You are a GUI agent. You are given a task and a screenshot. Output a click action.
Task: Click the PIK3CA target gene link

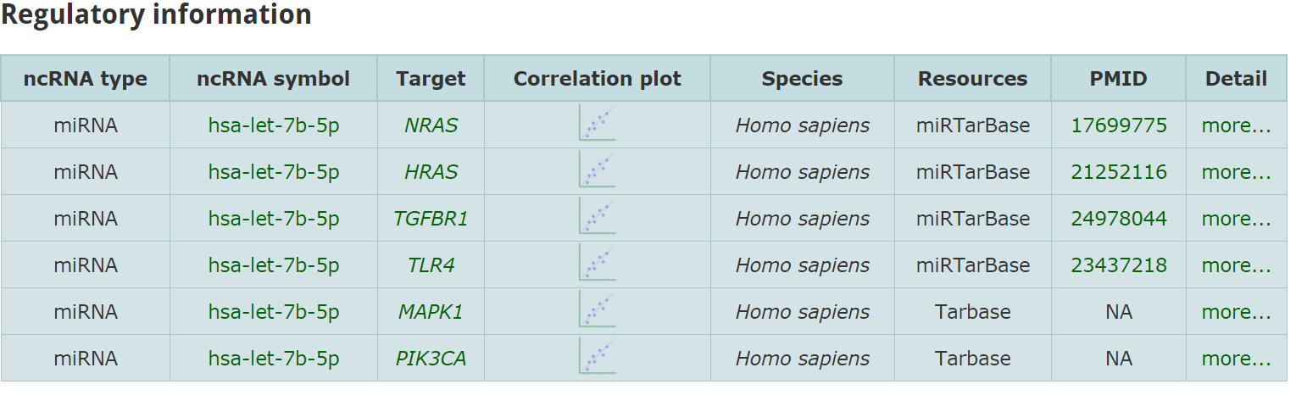point(431,359)
